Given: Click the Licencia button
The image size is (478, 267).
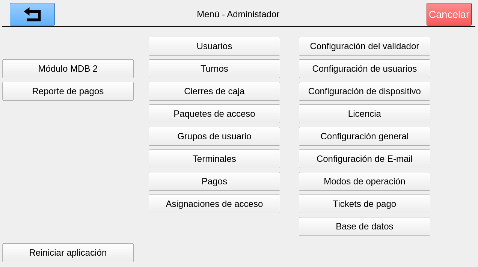Looking at the screenshot, I should [x=364, y=114].
